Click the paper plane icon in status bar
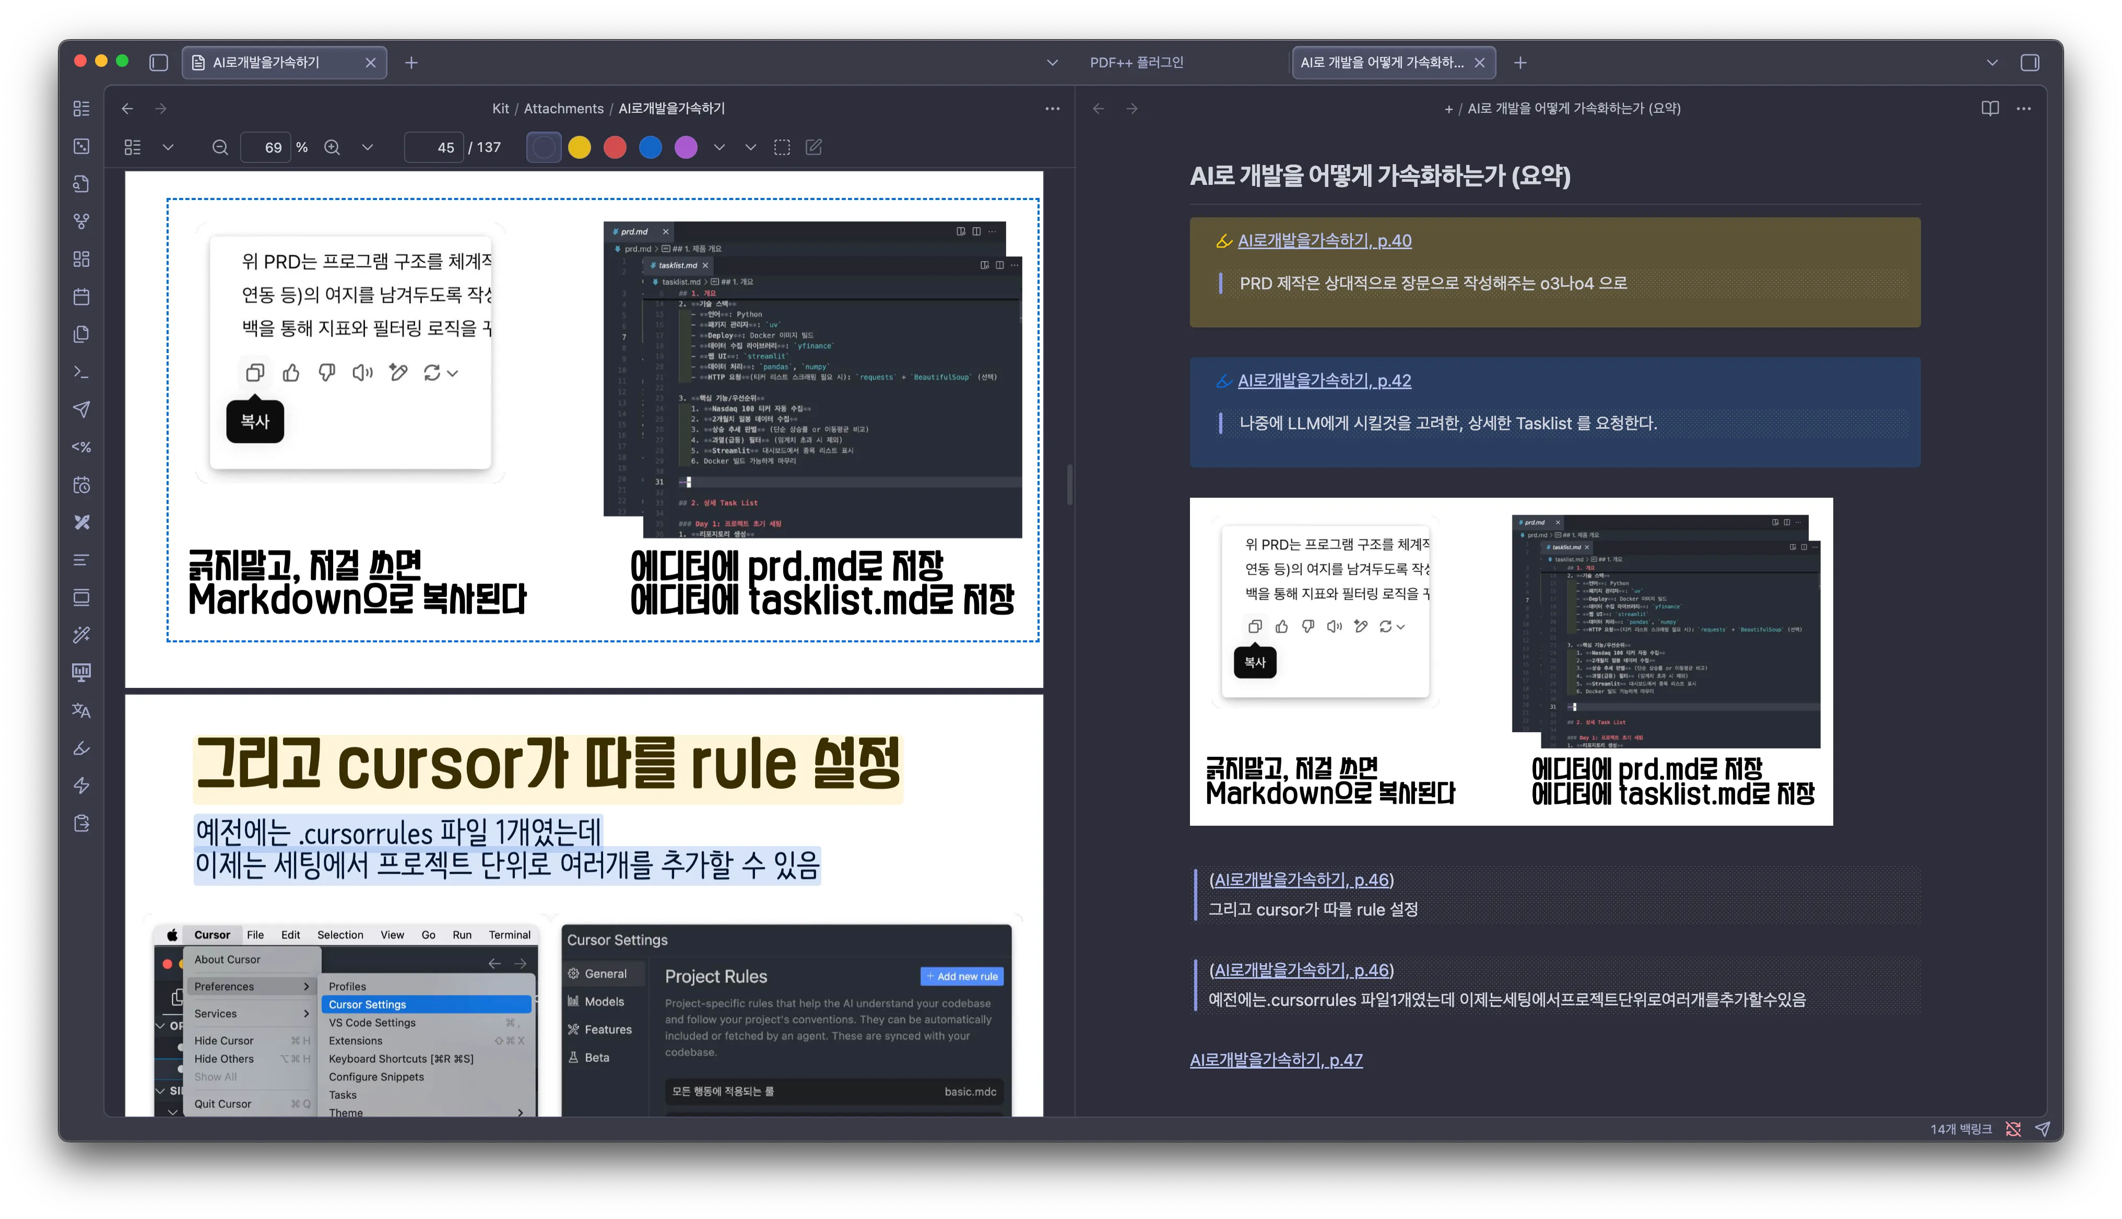Viewport: 2122px width, 1219px height. click(2043, 1129)
